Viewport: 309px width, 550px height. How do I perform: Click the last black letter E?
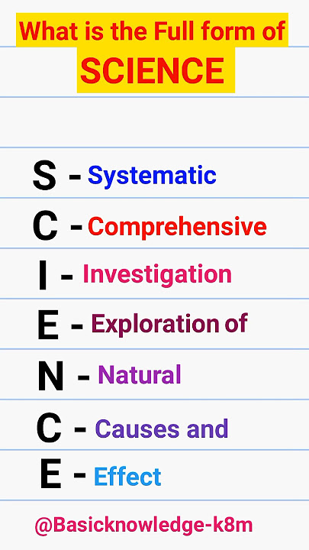pos(50,475)
